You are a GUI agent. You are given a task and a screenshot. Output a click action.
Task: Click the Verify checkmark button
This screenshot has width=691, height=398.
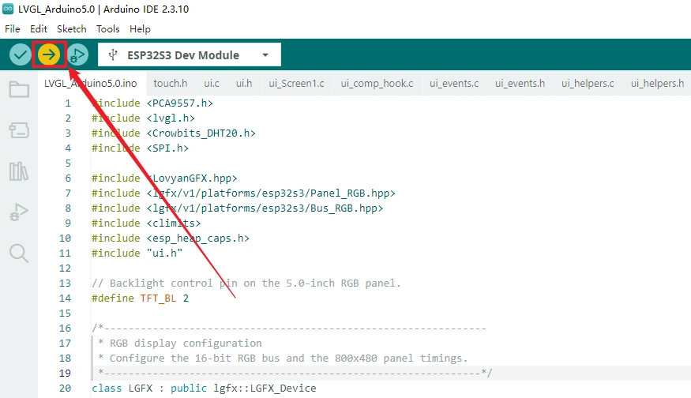tap(21, 55)
